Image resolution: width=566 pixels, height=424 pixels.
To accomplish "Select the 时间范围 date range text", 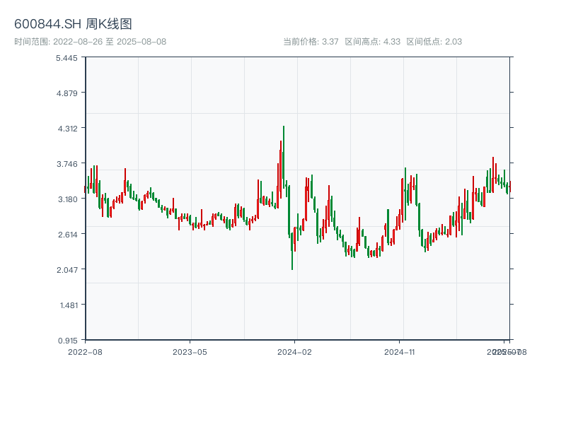I will click(90, 42).
